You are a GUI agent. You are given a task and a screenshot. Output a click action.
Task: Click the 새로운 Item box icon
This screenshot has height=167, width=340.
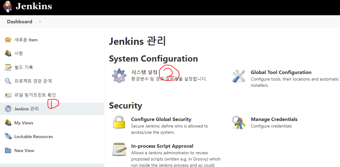(x=8, y=39)
